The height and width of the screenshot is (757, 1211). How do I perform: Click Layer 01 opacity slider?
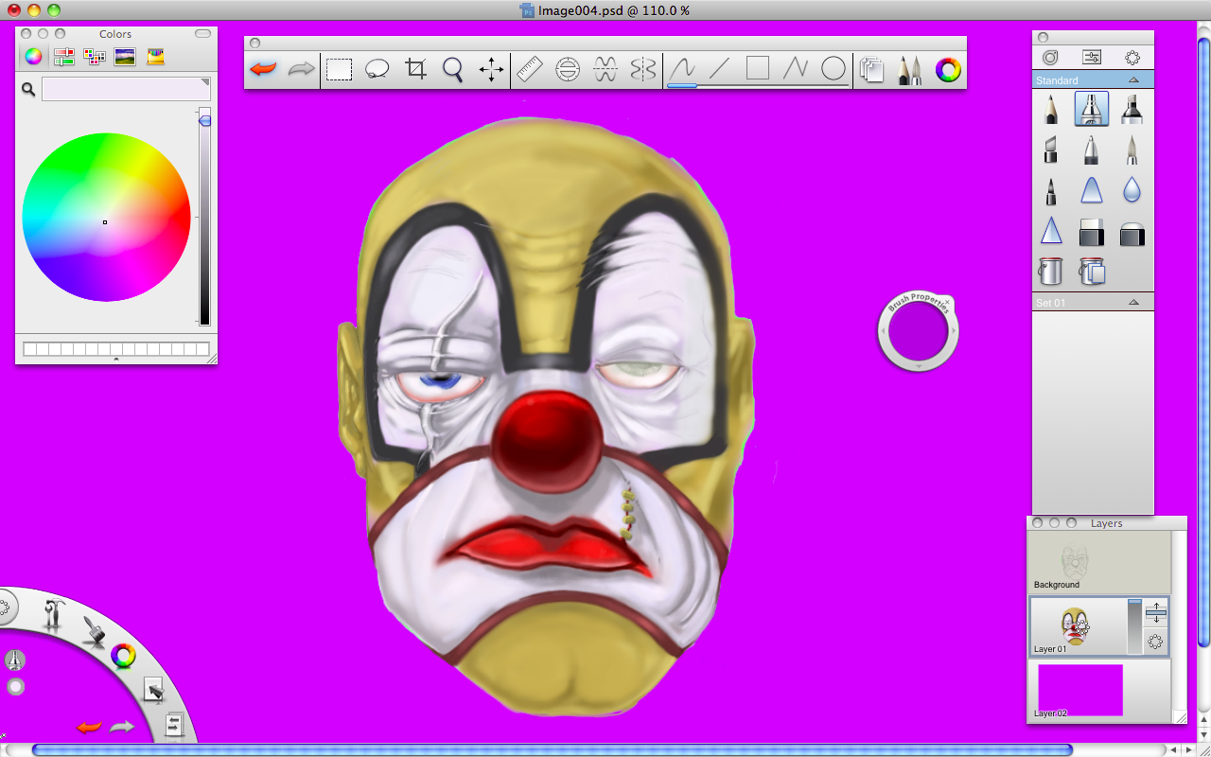coord(1134,625)
